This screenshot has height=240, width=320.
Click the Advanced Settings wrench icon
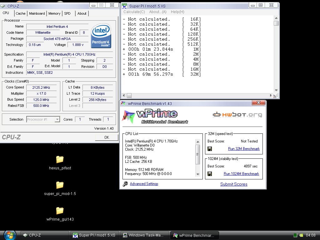(125, 184)
